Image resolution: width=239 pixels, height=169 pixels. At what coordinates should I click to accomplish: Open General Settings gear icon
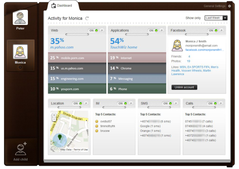tap(229, 6)
